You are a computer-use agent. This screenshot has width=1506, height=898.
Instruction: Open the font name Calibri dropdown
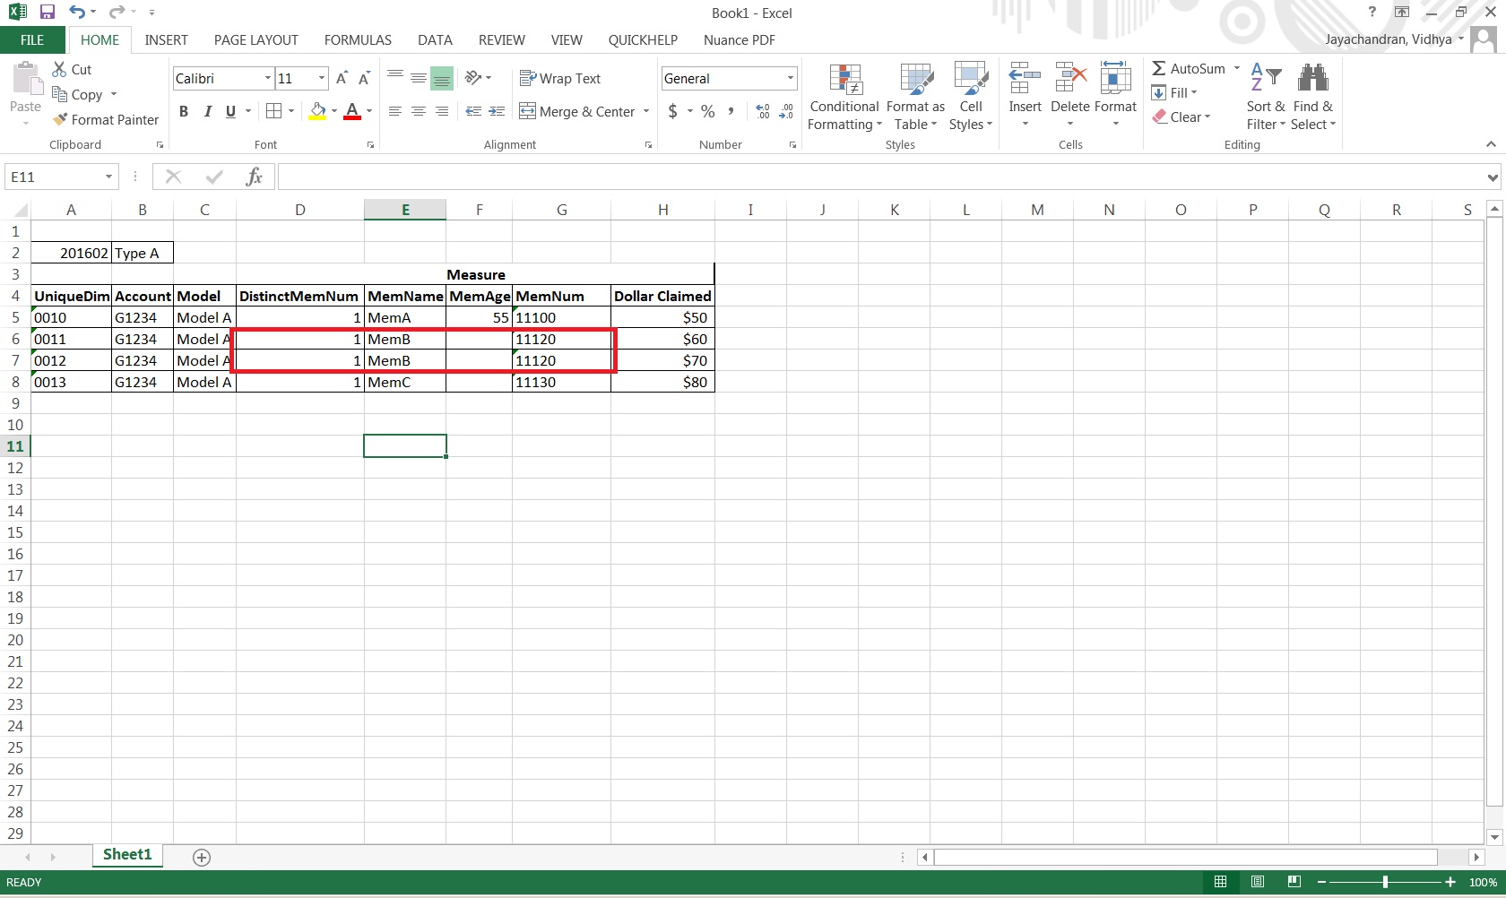click(267, 79)
